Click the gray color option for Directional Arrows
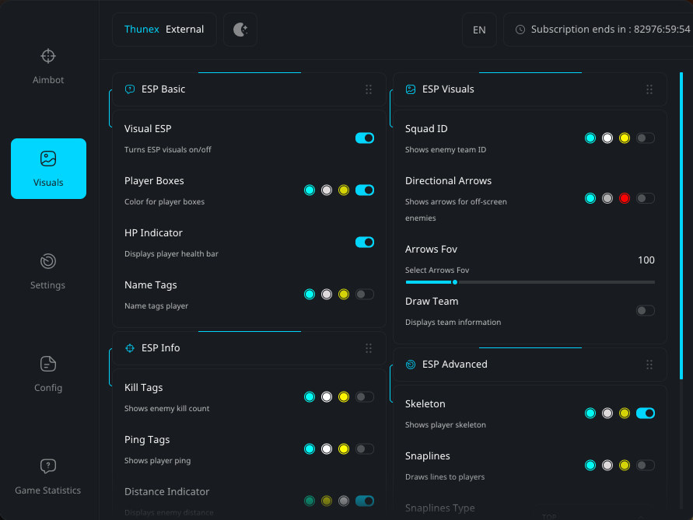The image size is (693, 520). click(x=607, y=197)
